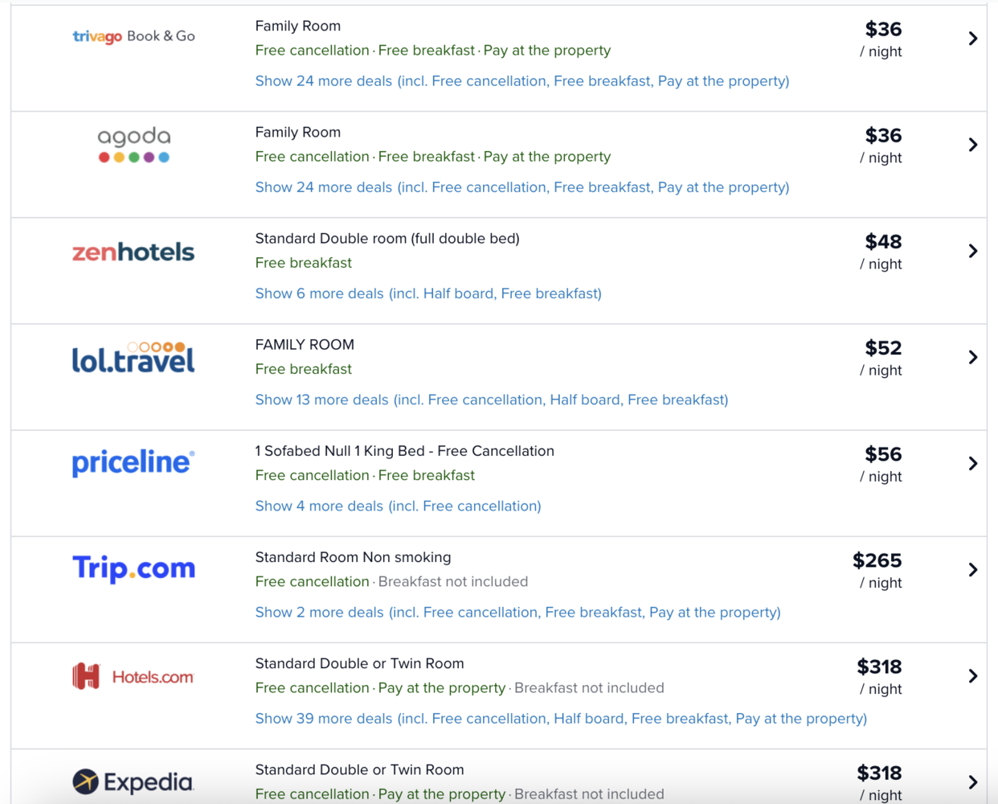
Task: Click the Expedia logo
Action: [133, 782]
